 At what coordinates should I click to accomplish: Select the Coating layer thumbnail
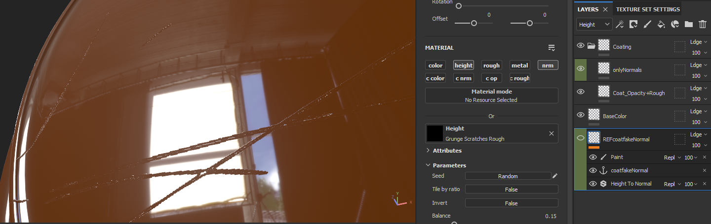[x=603, y=45]
